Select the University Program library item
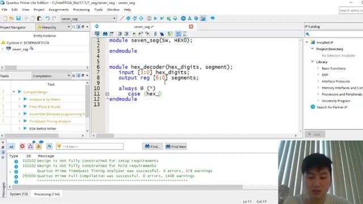Screen dimensions: 363x204 [x=336, y=101]
